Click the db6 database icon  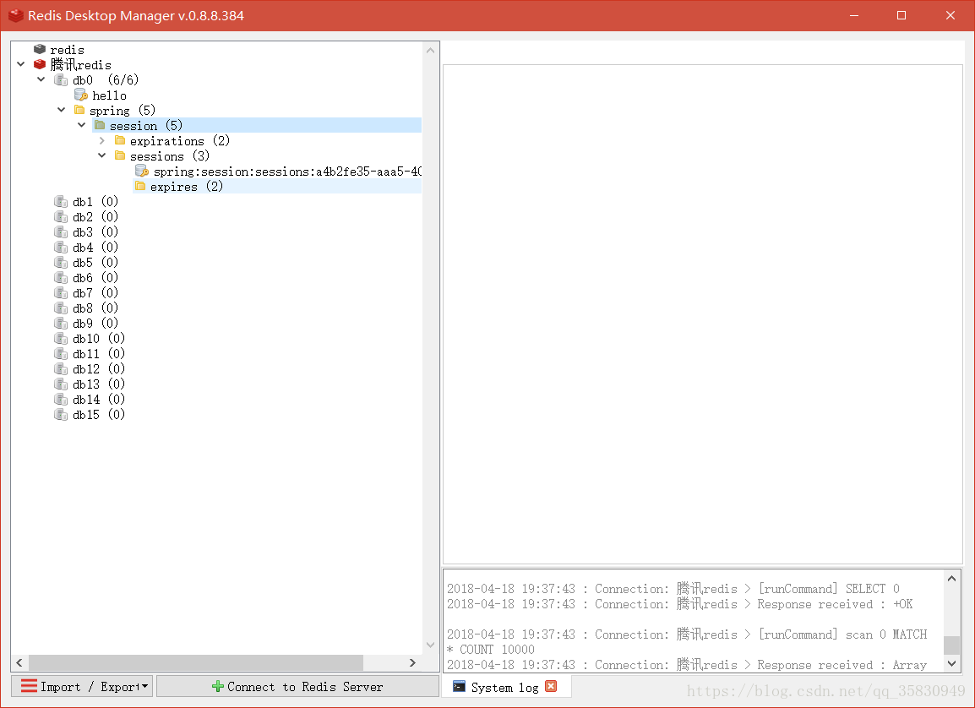coord(61,277)
